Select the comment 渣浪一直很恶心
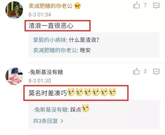Image resolution: width=165 pixels, height=135 pixels. 51,26
